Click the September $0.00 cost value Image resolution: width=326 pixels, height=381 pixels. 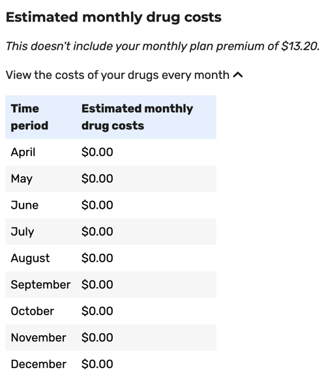point(97,284)
